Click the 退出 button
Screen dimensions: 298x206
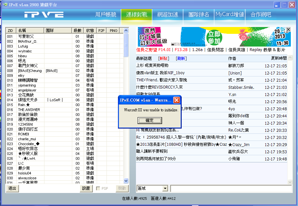coord(12,188)
